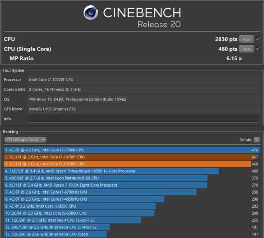
Task: Click the GFX Board field UHD Graphics 630
Action: [x=143, y=109]
